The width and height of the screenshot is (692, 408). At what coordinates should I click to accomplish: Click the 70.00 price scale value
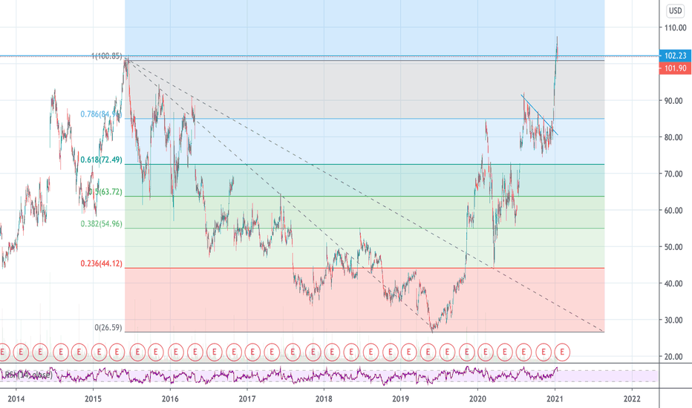click(673, 174)
